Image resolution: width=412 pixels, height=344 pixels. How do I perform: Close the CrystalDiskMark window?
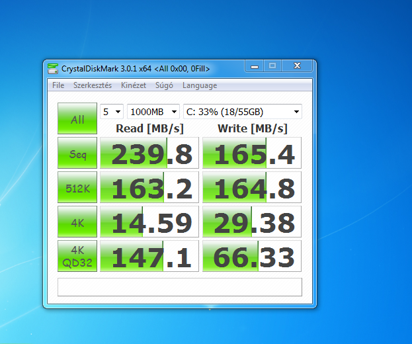pos(297,66)
